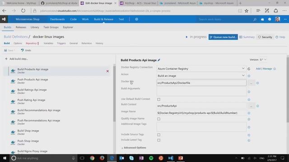Open Action dropdown Build an image

coord(201,76)
